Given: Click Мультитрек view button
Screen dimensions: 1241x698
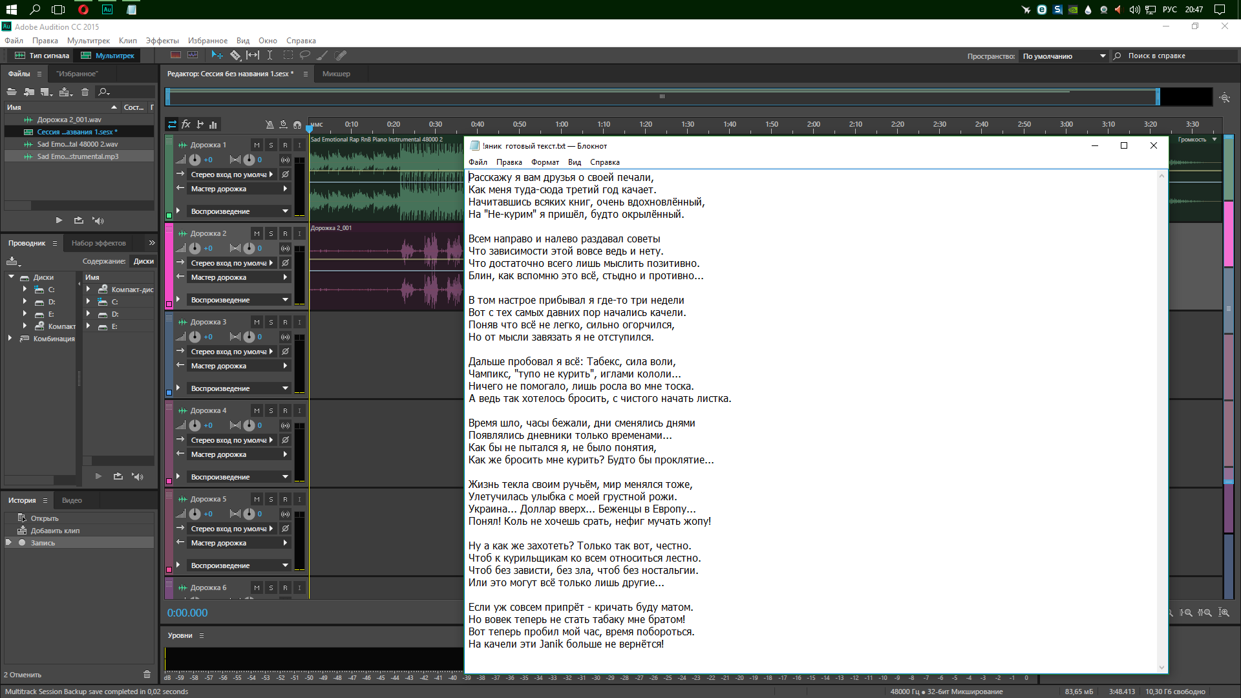Looking at the screenshot, I should [x=107, y=56].
